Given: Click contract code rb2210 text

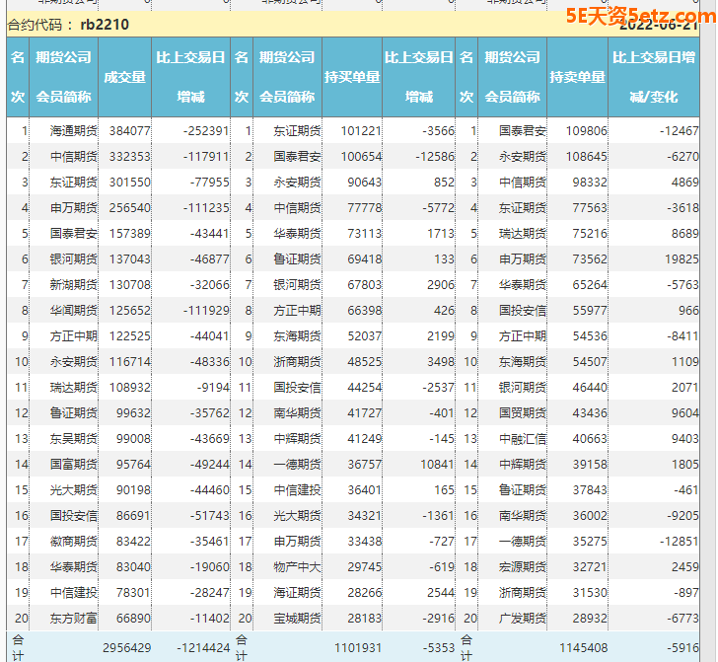Looking at the screenshot, I should (x=105, y=25).
